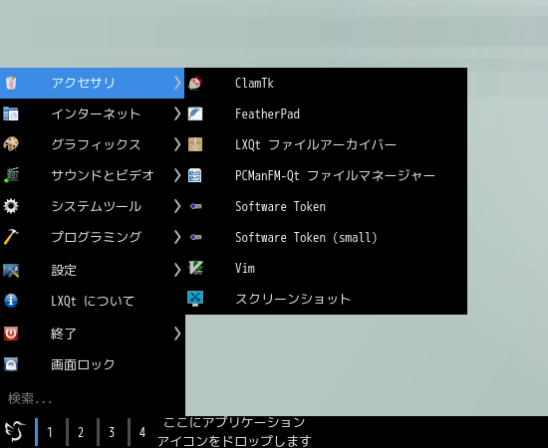Click the アクセサリ category icon

point(11,83)
